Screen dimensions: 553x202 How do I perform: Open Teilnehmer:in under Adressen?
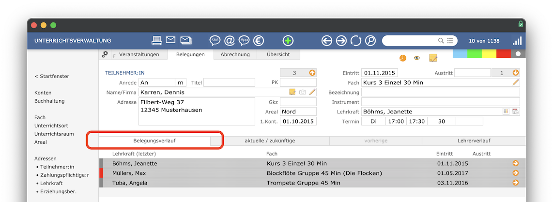(57, 167)
